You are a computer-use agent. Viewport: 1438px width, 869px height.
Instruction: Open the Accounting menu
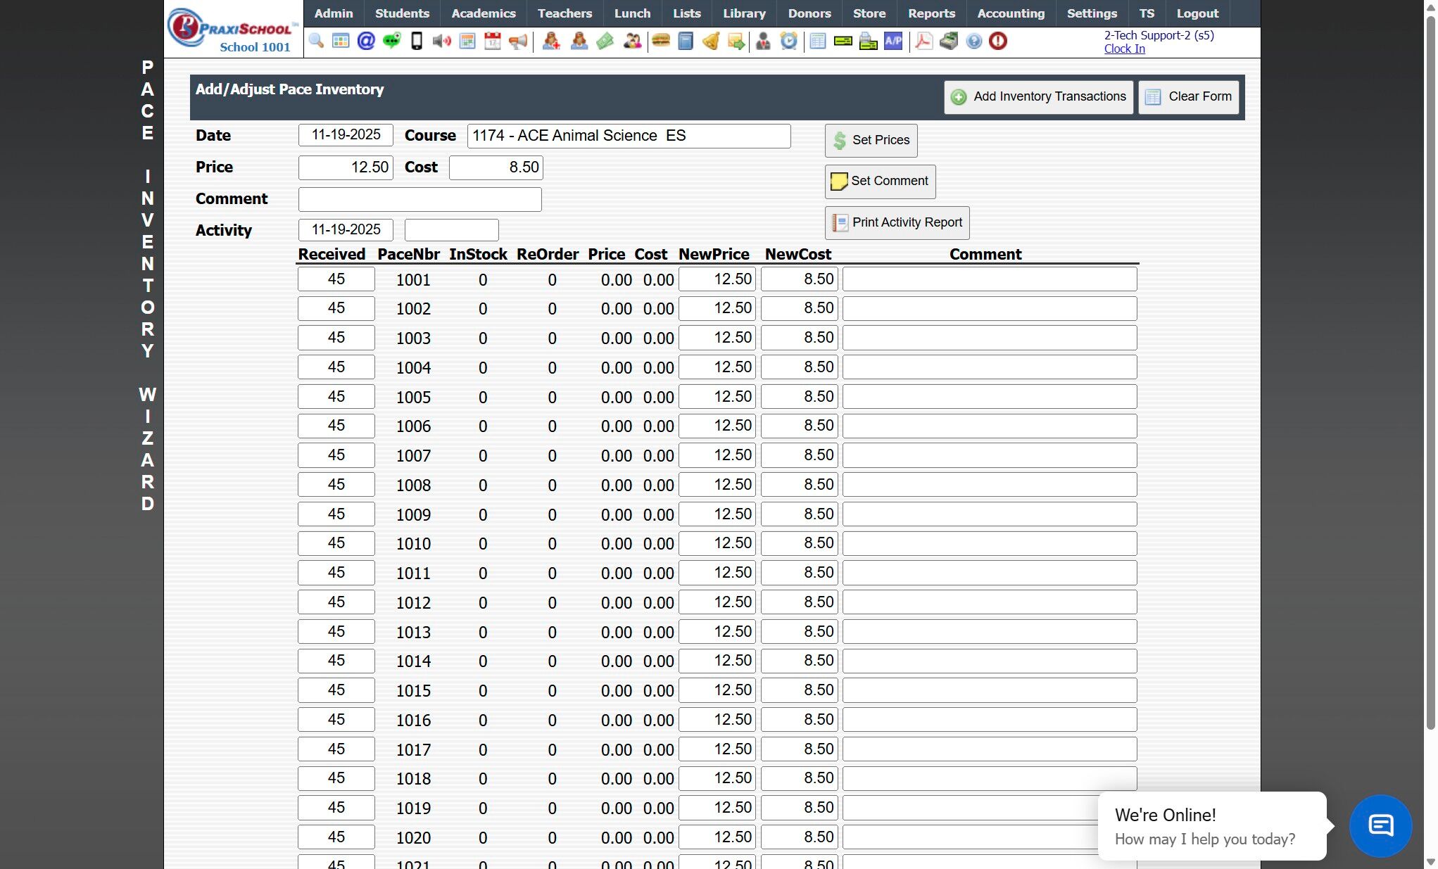pyautogui.click(x=1011, y=13)
